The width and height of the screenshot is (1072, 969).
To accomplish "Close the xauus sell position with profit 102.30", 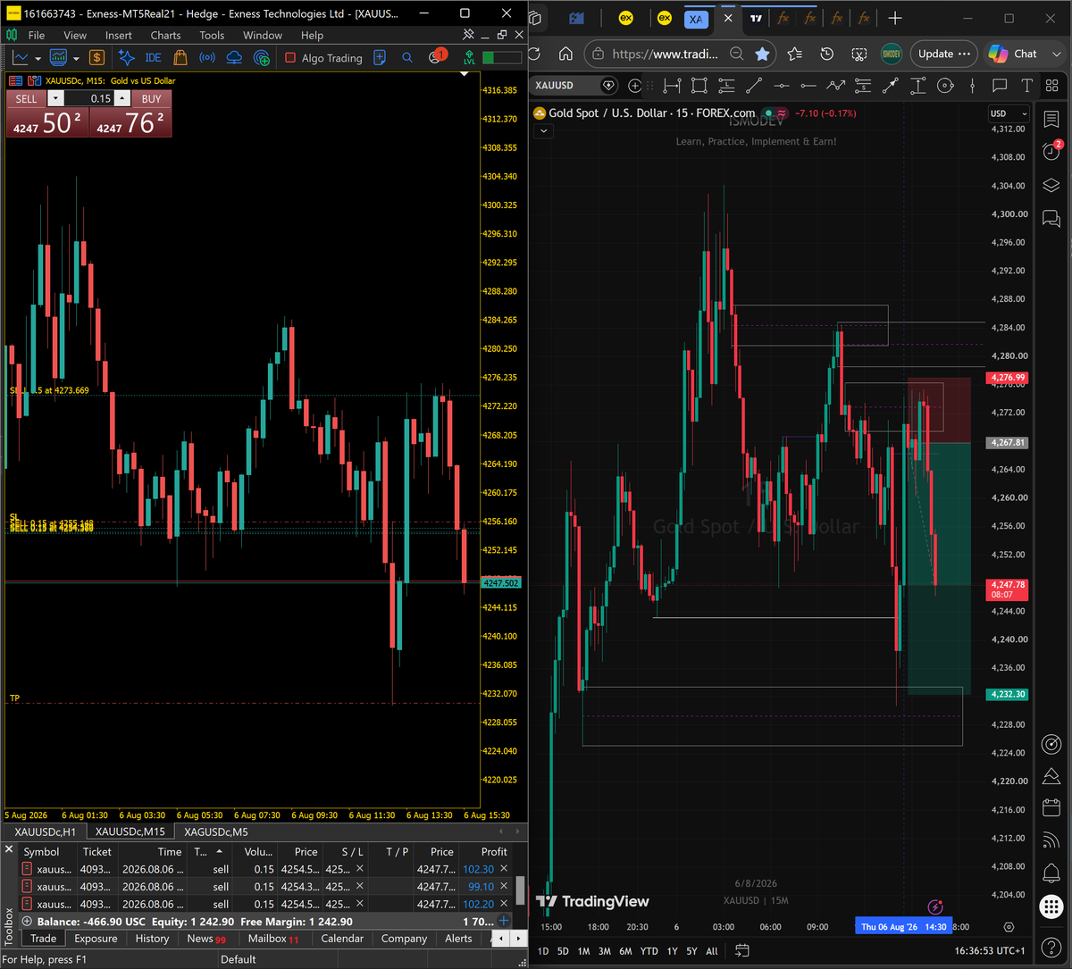I will point(504,869).
